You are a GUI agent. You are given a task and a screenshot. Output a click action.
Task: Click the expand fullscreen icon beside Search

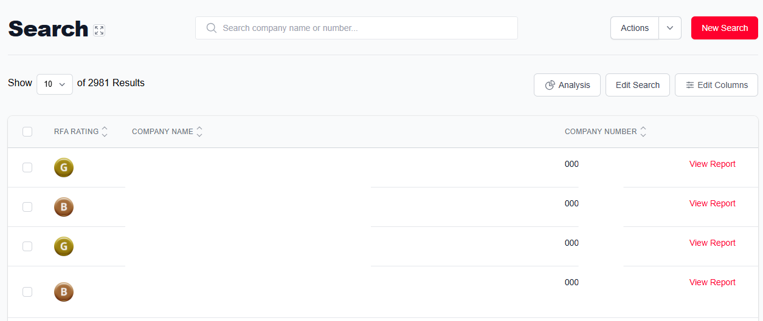tap(100, 30)
